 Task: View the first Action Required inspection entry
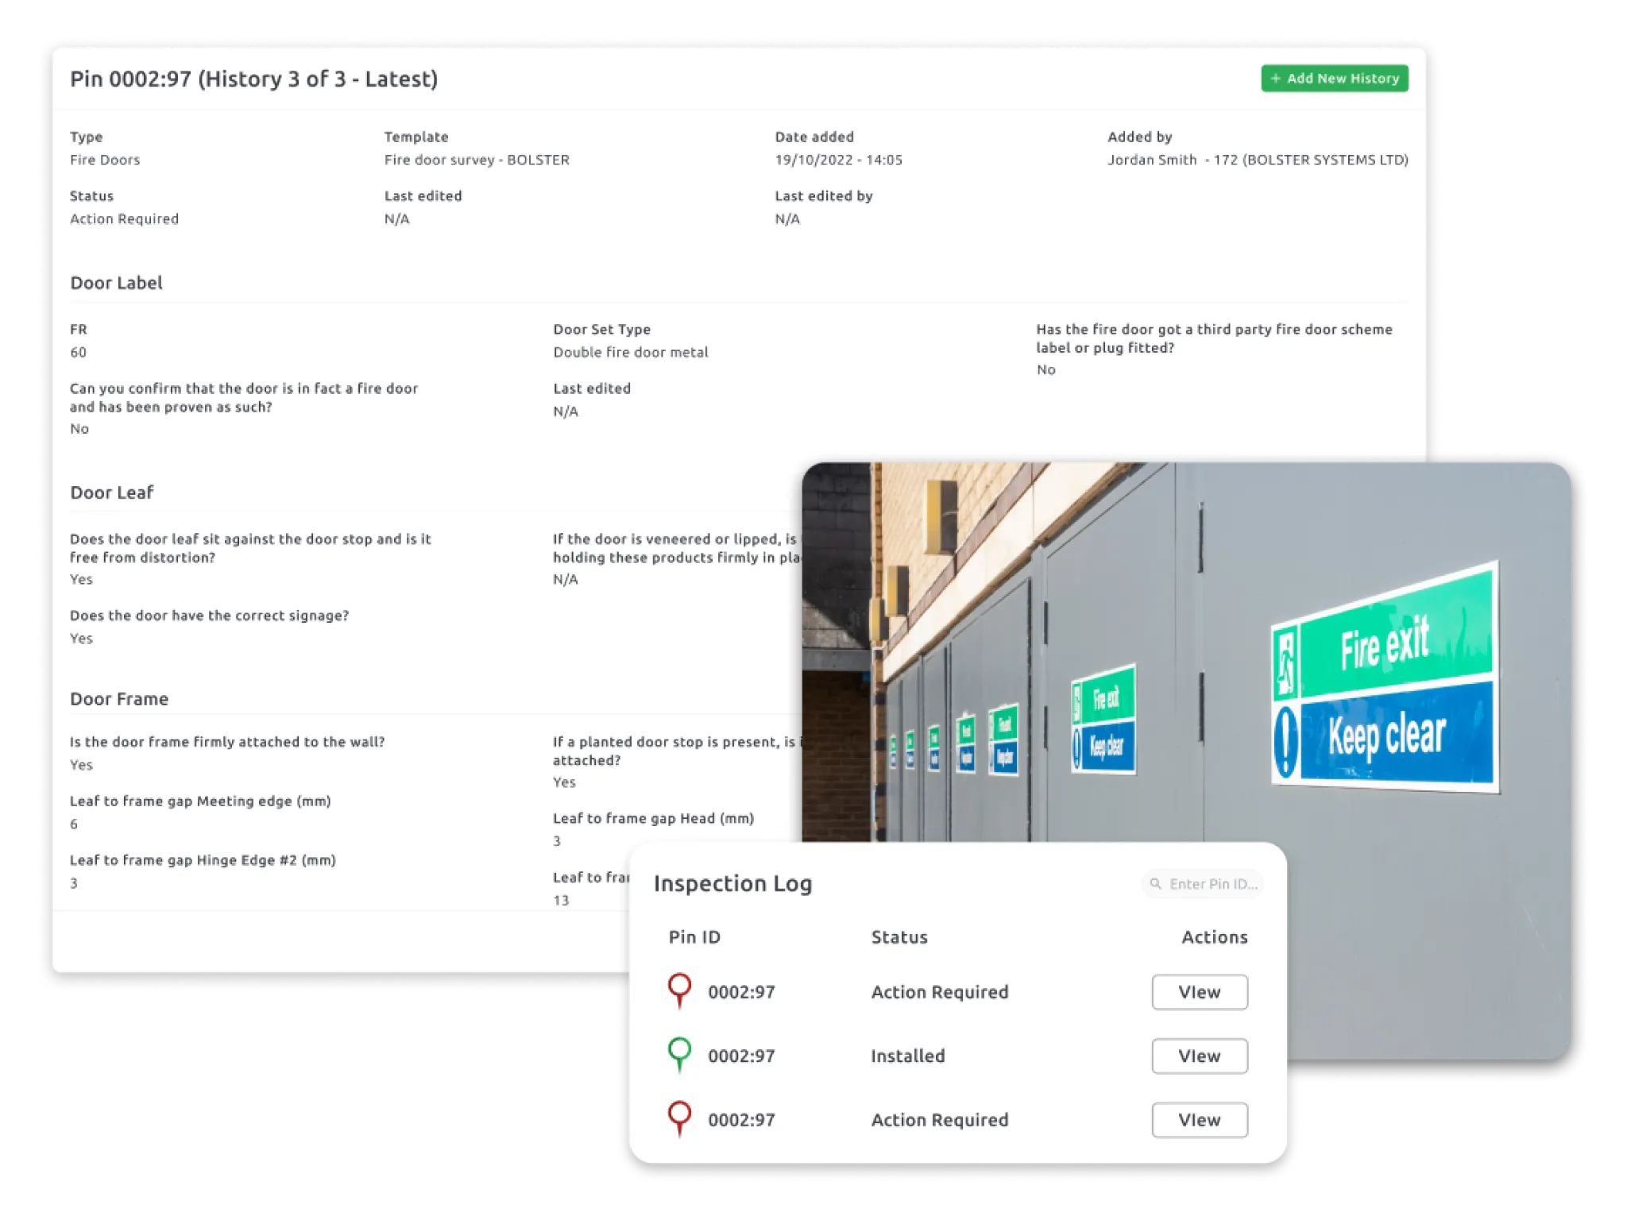click(1199, 992)
